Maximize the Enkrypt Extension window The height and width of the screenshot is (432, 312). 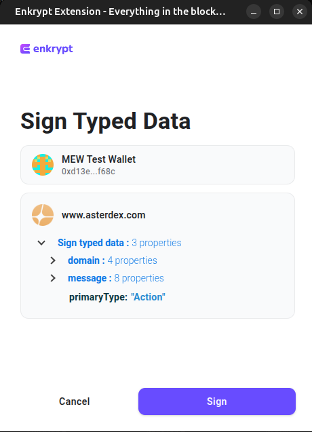pyautogui.click(x=277, y=12)
